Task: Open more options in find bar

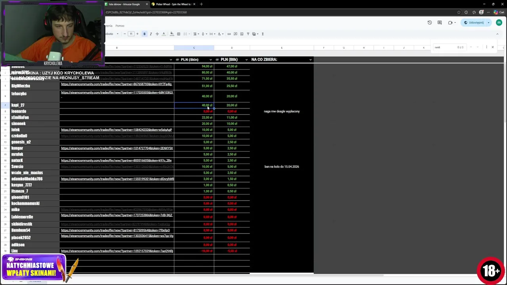Action: [x=486, y=47]
